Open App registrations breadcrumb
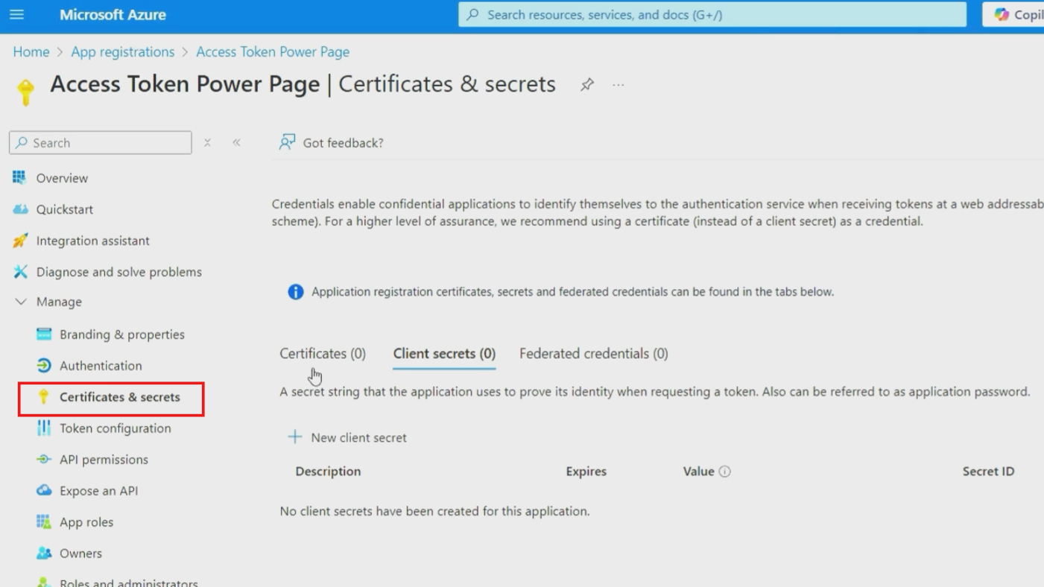This screenshot has width=1044, height=587. tap(122, 51)
